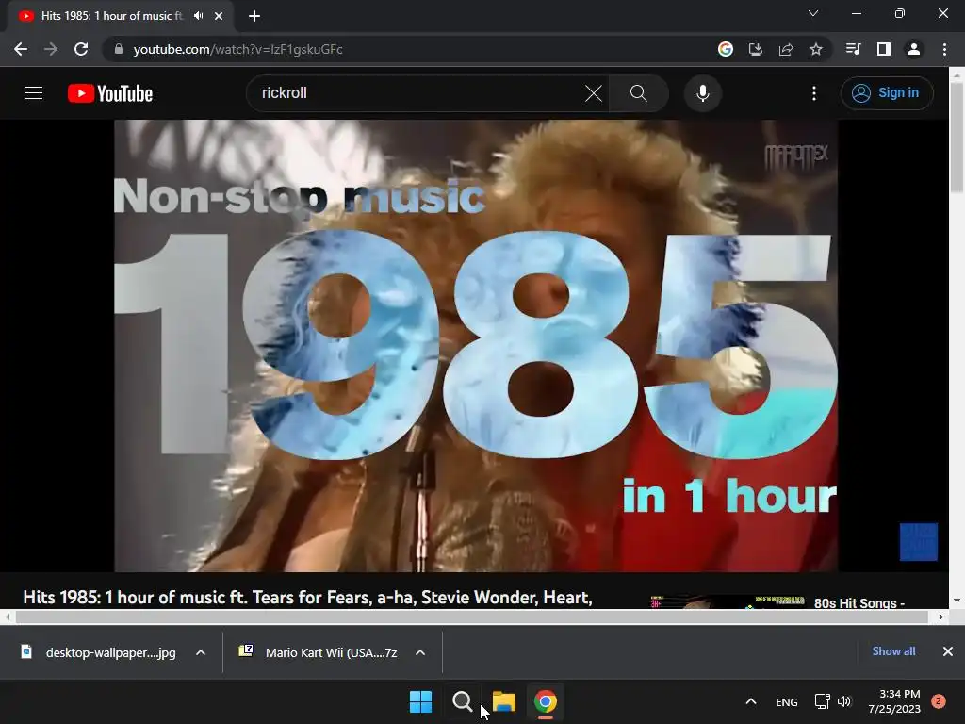Open downloaded Mario Kart Wii 7z file
Viewport: 965px width, 724px height.
pyautogui.click(x=320, y=652)
